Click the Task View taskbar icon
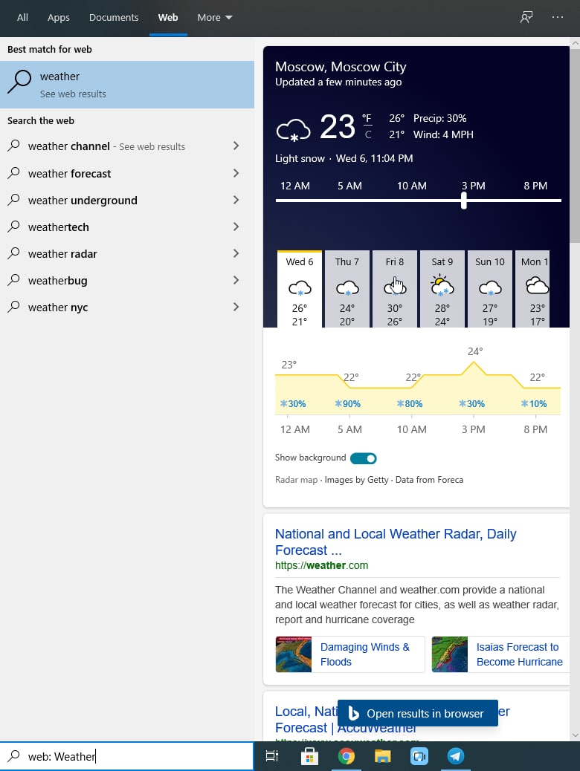The height and width of the screenshot is (771, 580). click(272, 755)
